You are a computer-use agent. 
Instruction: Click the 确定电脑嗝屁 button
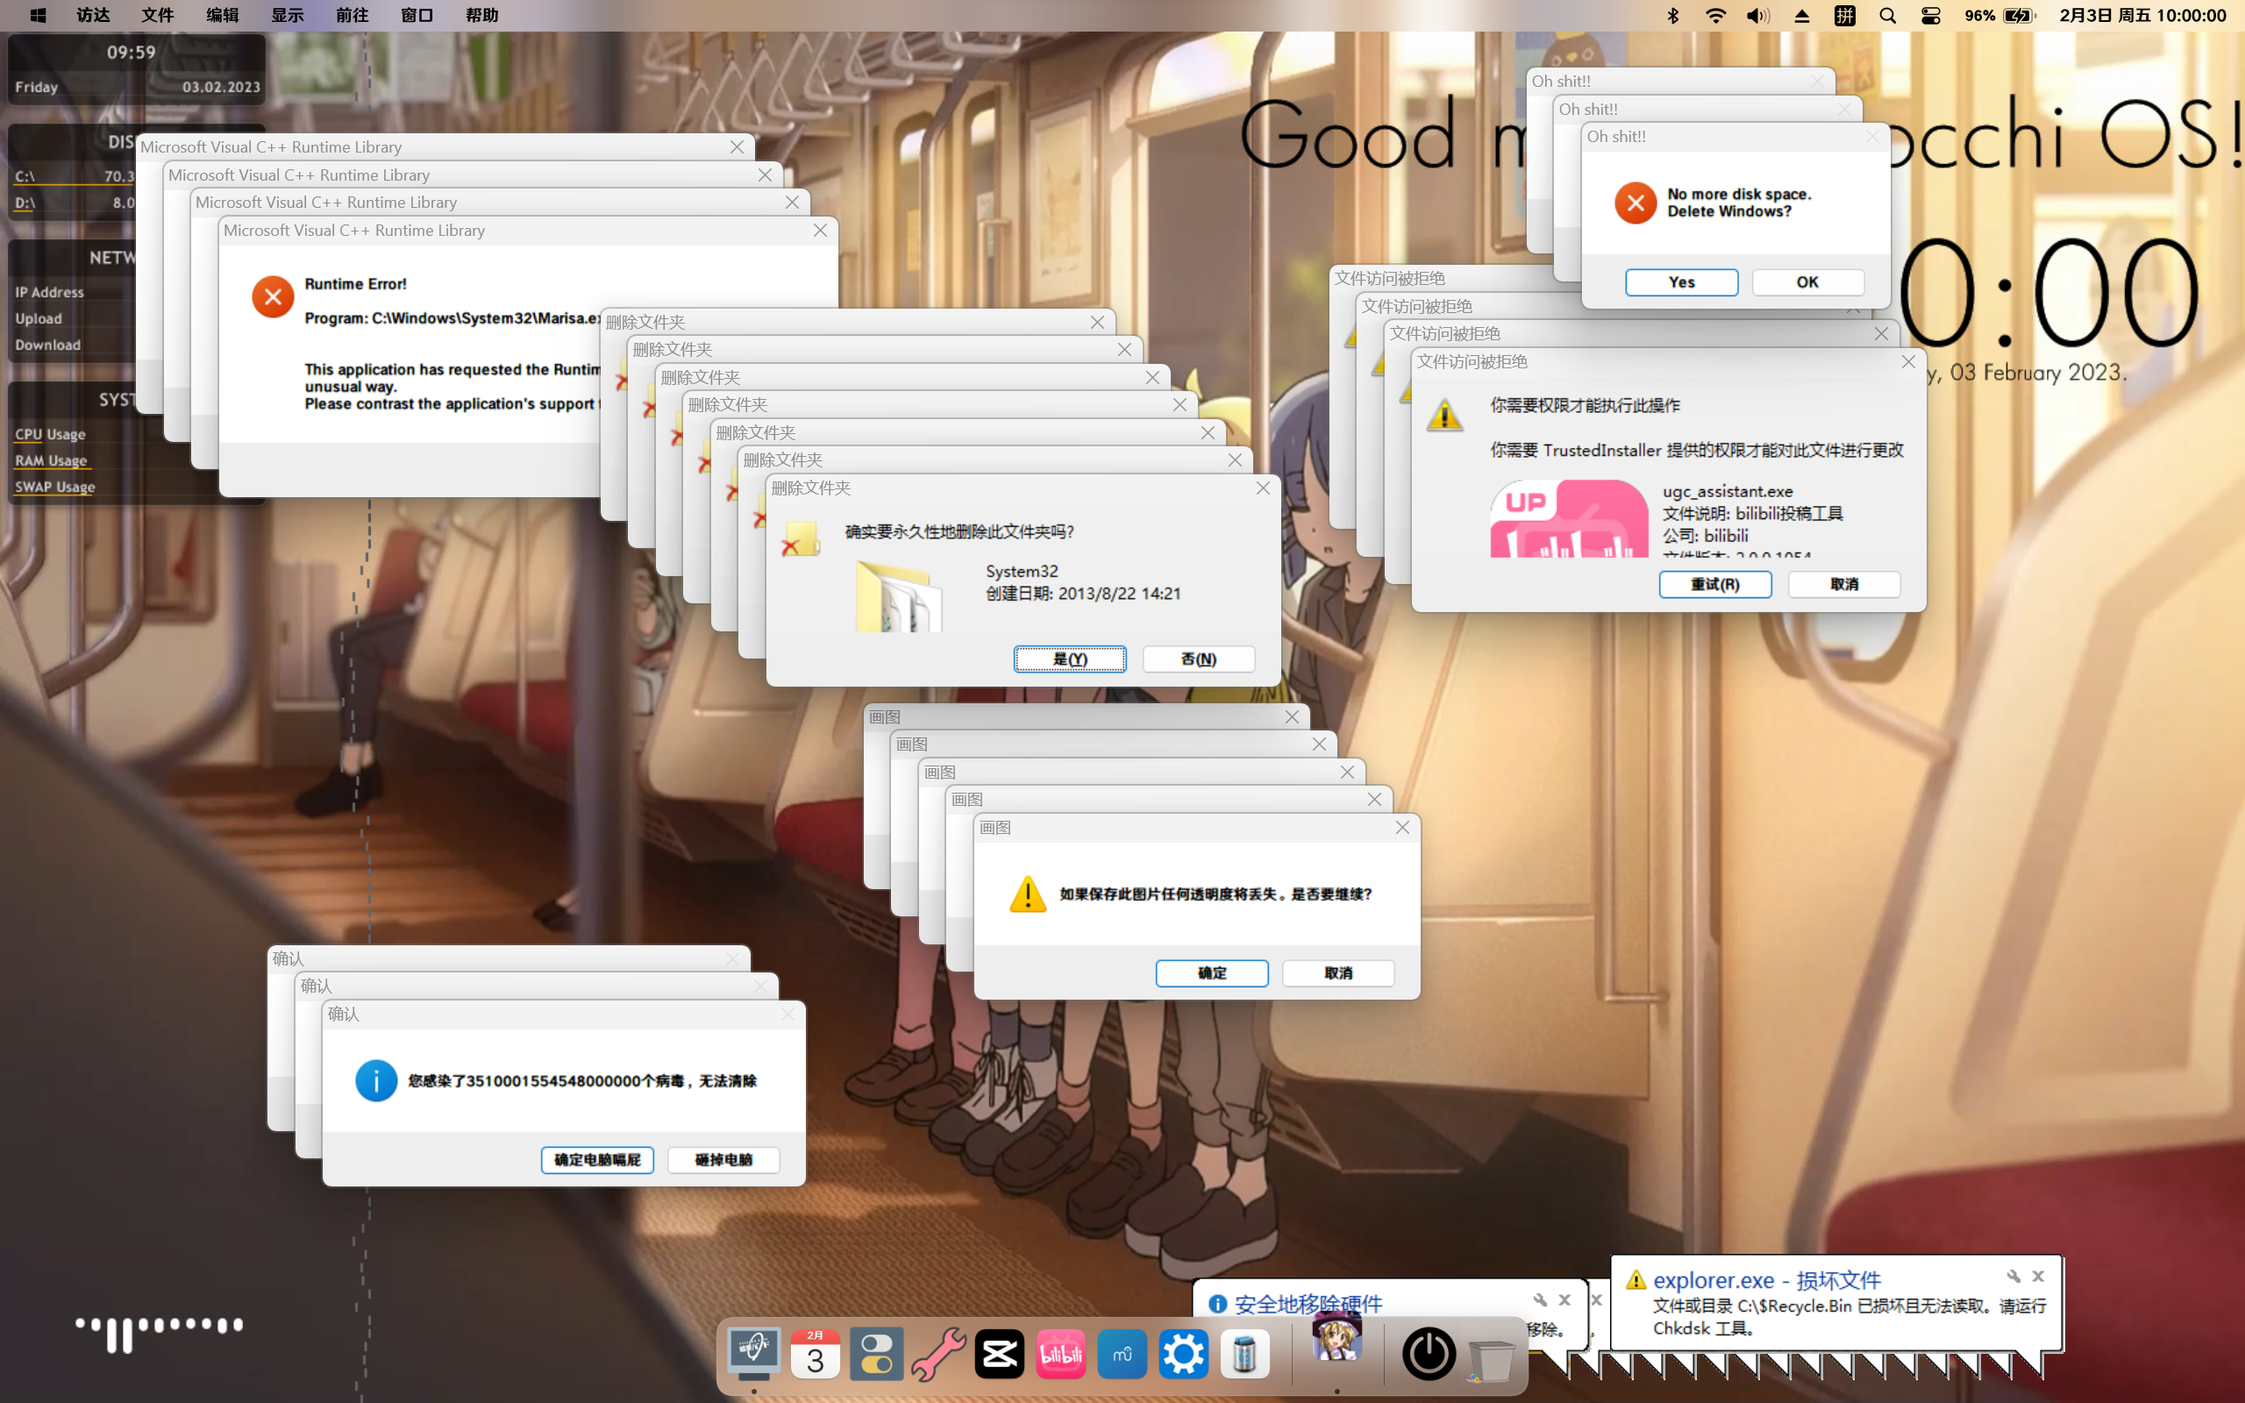[x=597, y=1160]
